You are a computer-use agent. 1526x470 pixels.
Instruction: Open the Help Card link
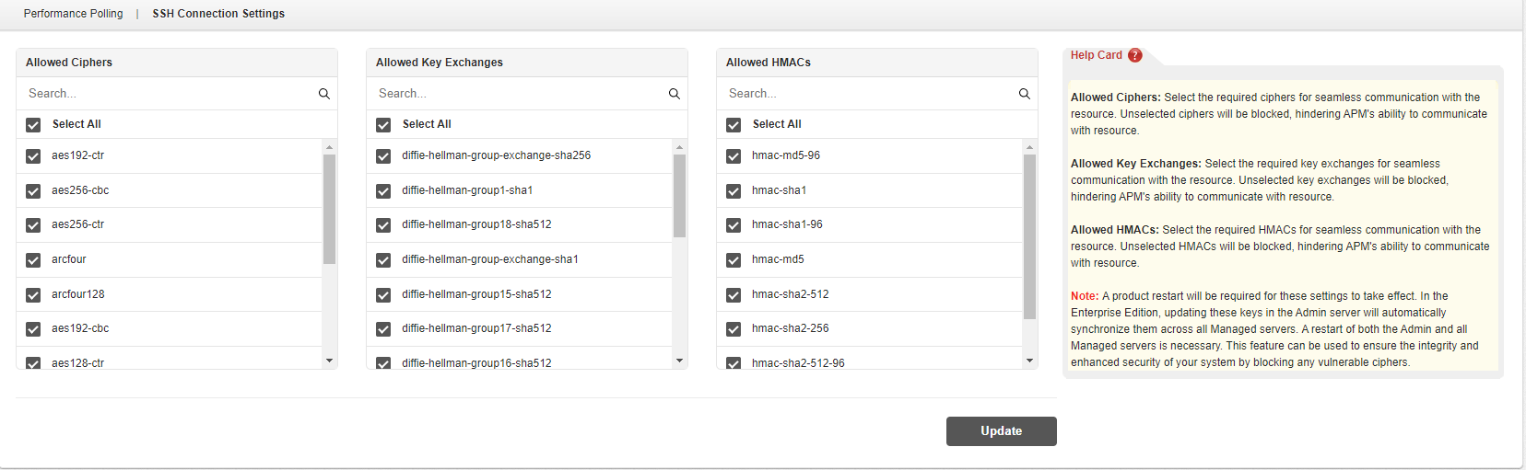[1096, 55]
